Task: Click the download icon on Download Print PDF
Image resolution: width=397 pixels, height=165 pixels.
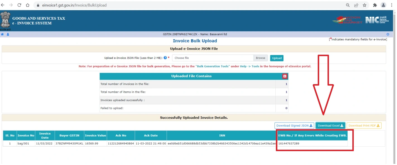Action: pyautogui.click(x=378, y=126)
